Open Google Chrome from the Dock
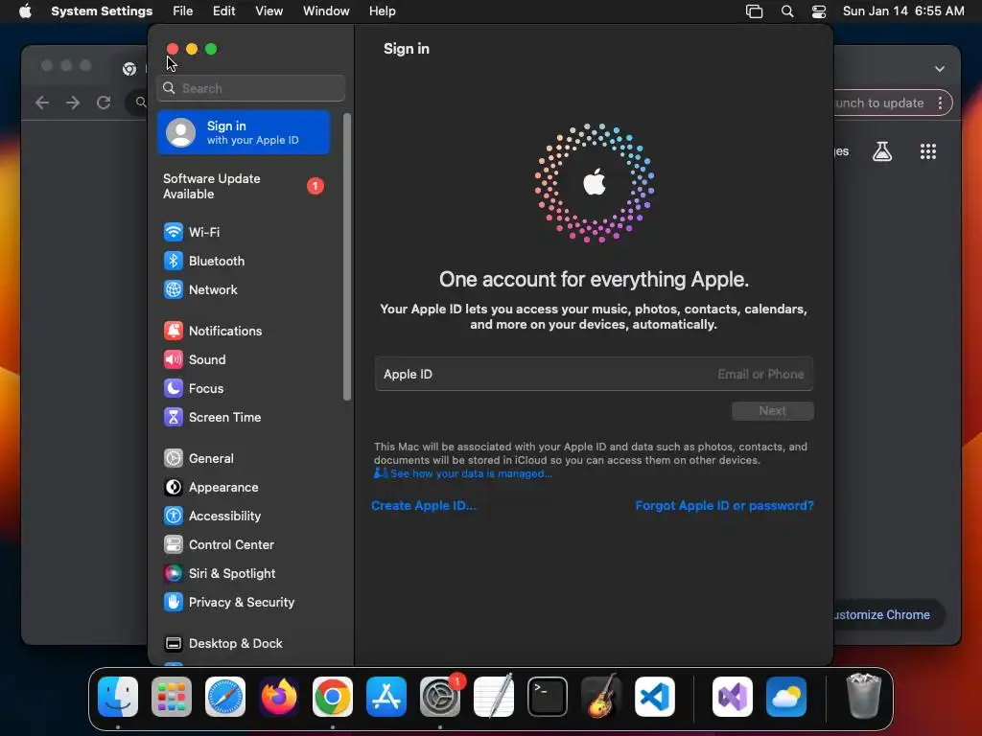The image size is (982, 736). [333, 697]
